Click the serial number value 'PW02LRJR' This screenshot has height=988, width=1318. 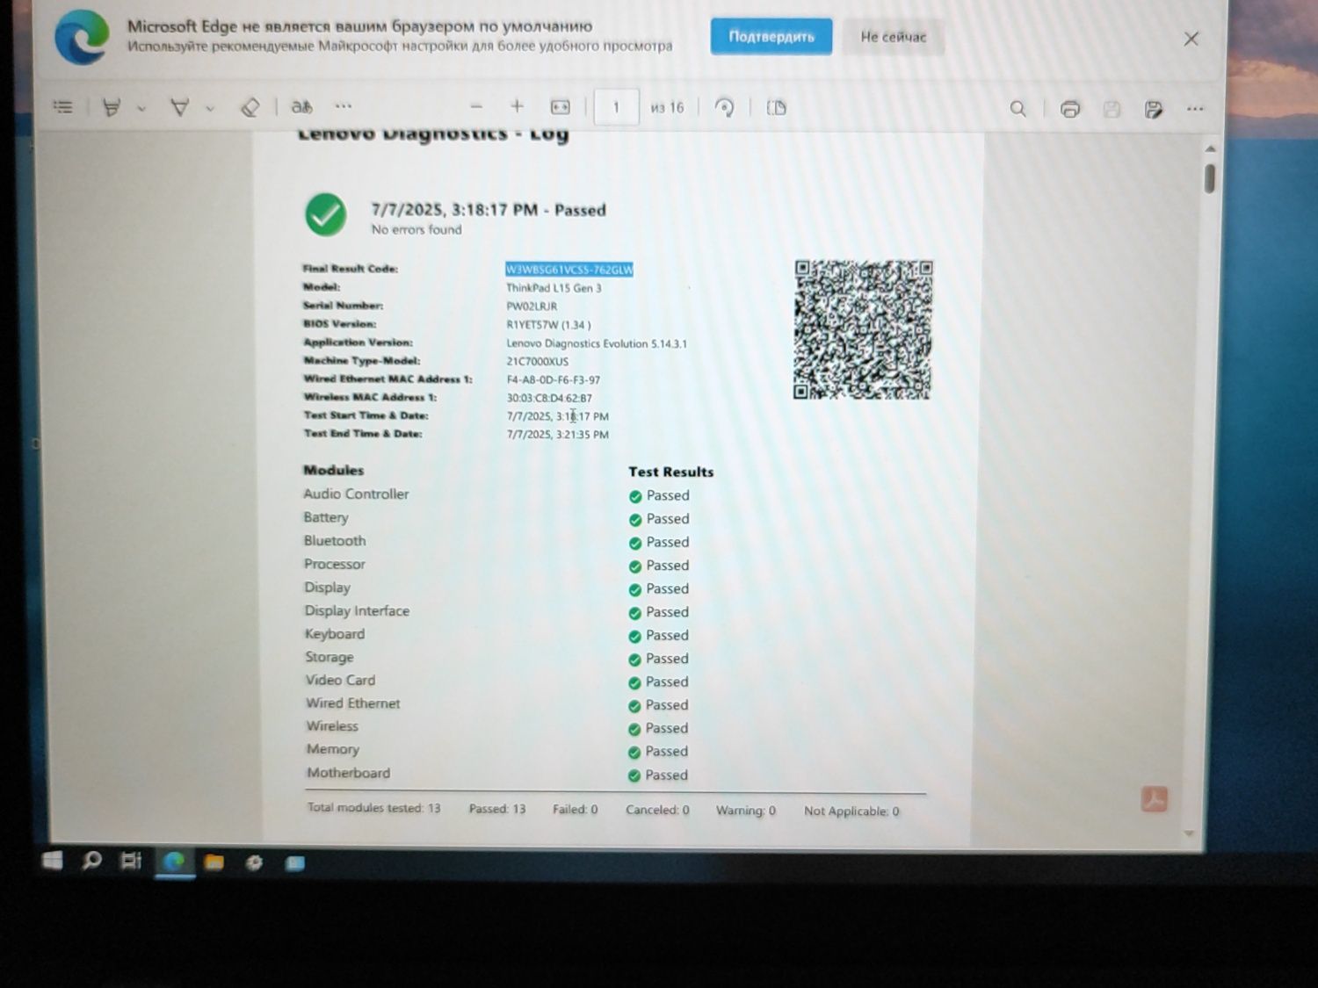532,306
